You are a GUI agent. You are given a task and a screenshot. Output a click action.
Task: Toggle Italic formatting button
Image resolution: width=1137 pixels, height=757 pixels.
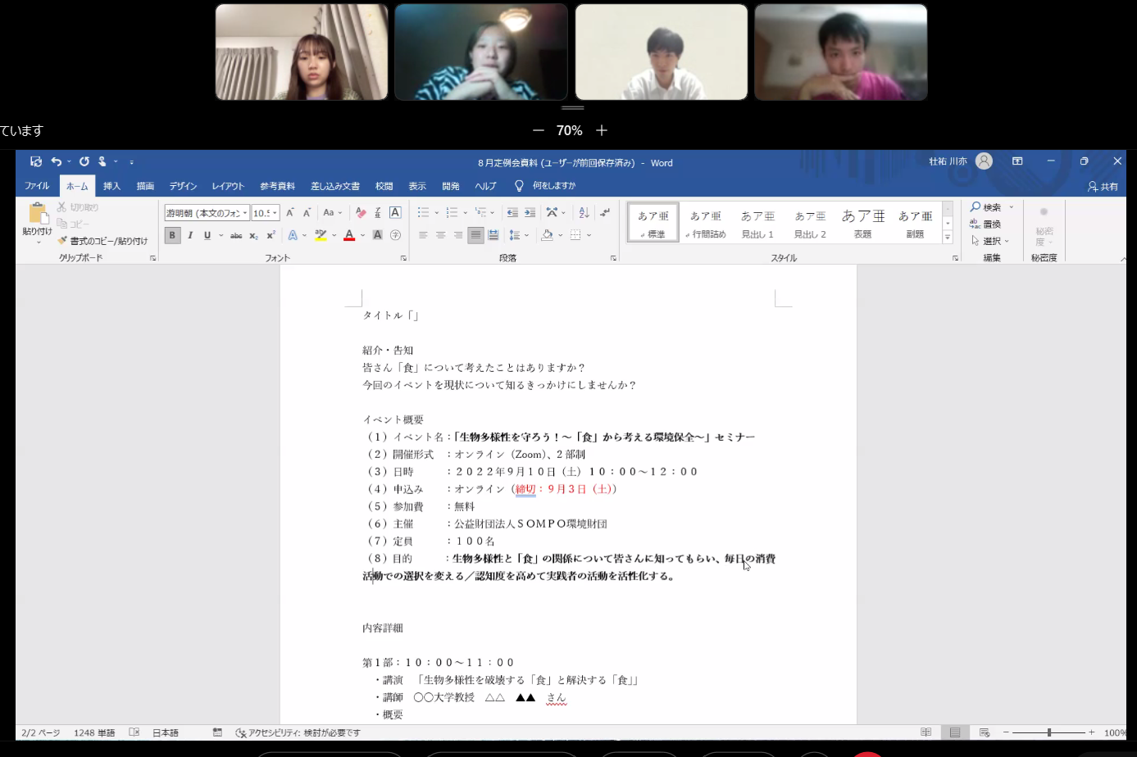[x=190, y=235]
